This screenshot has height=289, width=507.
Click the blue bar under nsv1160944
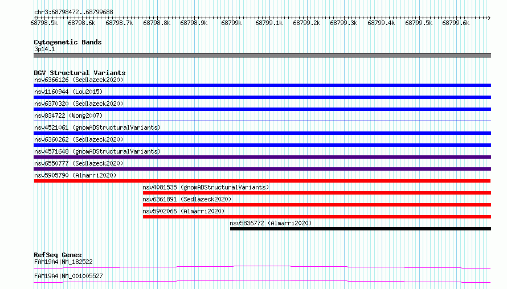(262, 97)
